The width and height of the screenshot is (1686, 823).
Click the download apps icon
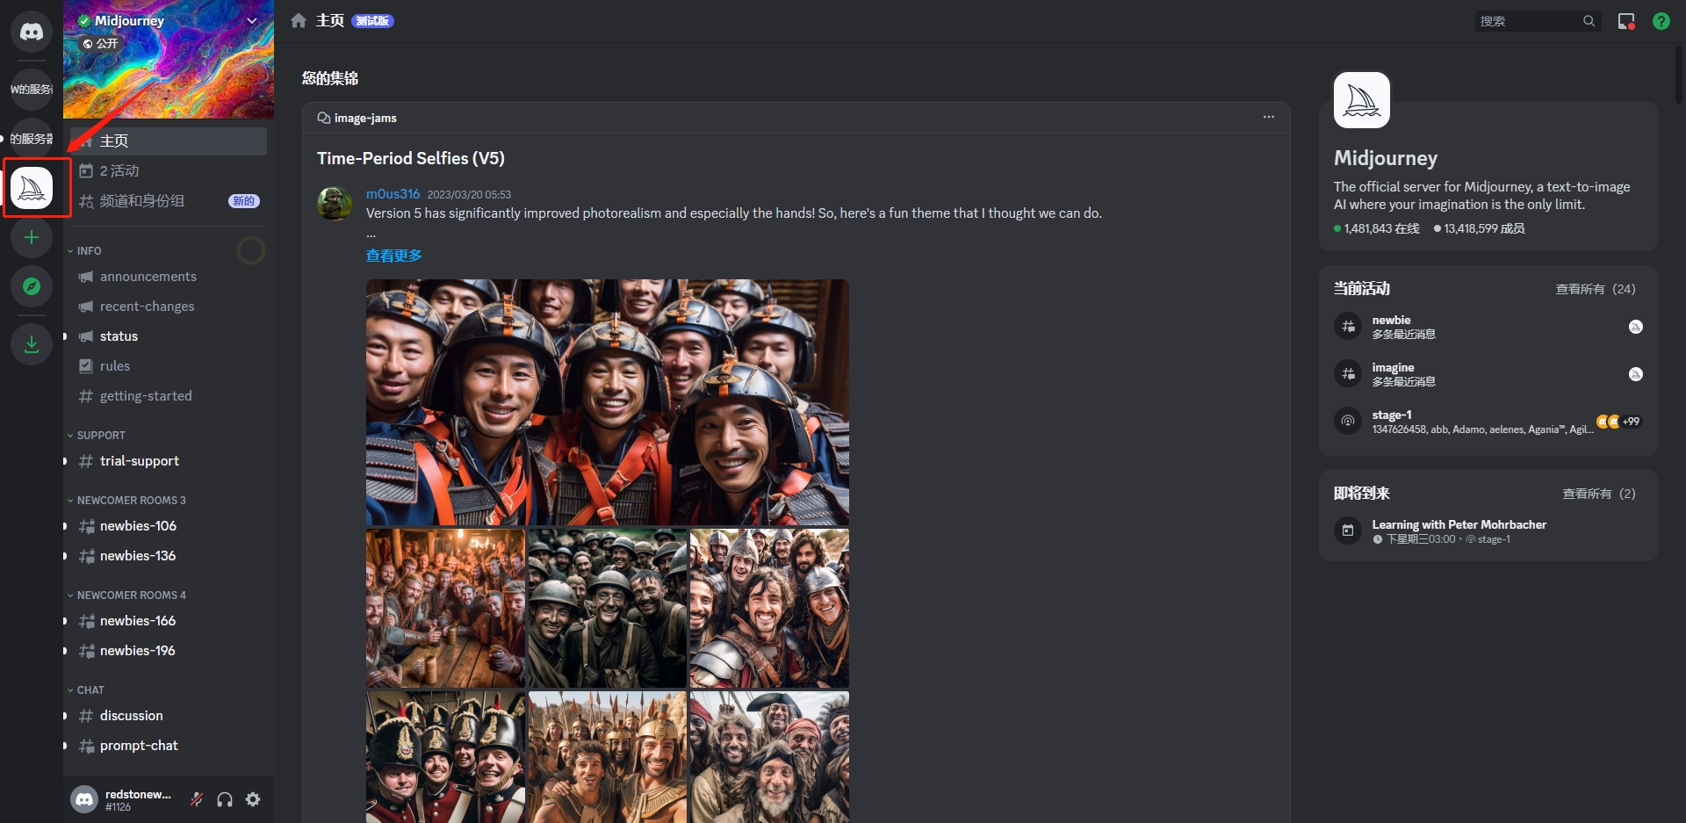(32, 343)
